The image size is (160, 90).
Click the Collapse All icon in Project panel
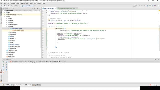click(35, 8)
